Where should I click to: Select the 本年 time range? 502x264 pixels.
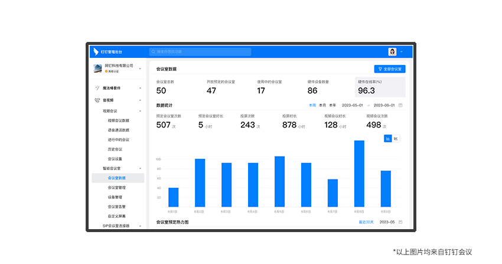coord(333,105)
